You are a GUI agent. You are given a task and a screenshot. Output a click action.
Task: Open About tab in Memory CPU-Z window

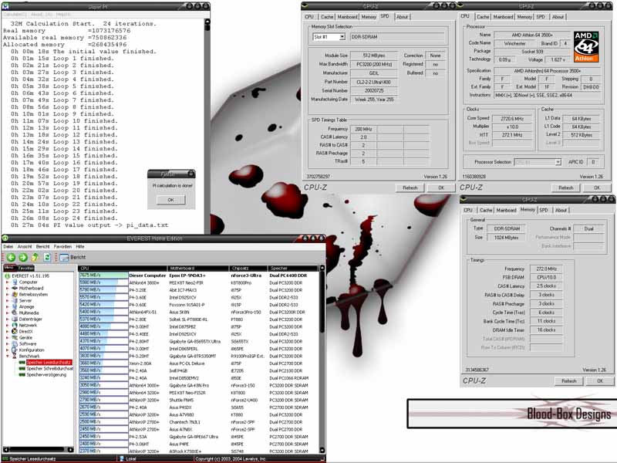561,210
